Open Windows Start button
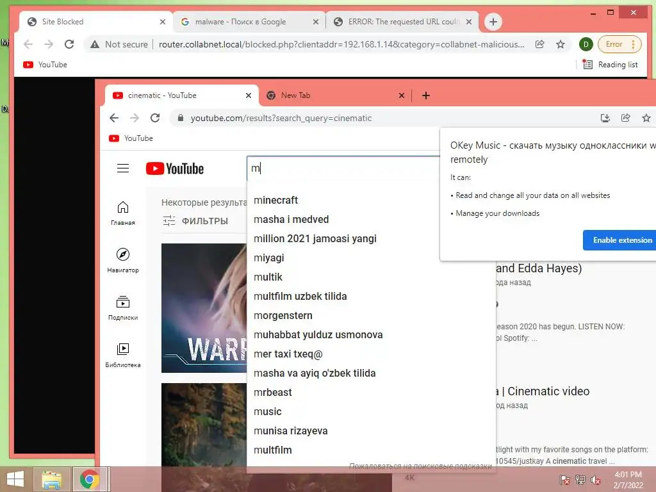The image size is (656, 492). (x=15, y=479)
